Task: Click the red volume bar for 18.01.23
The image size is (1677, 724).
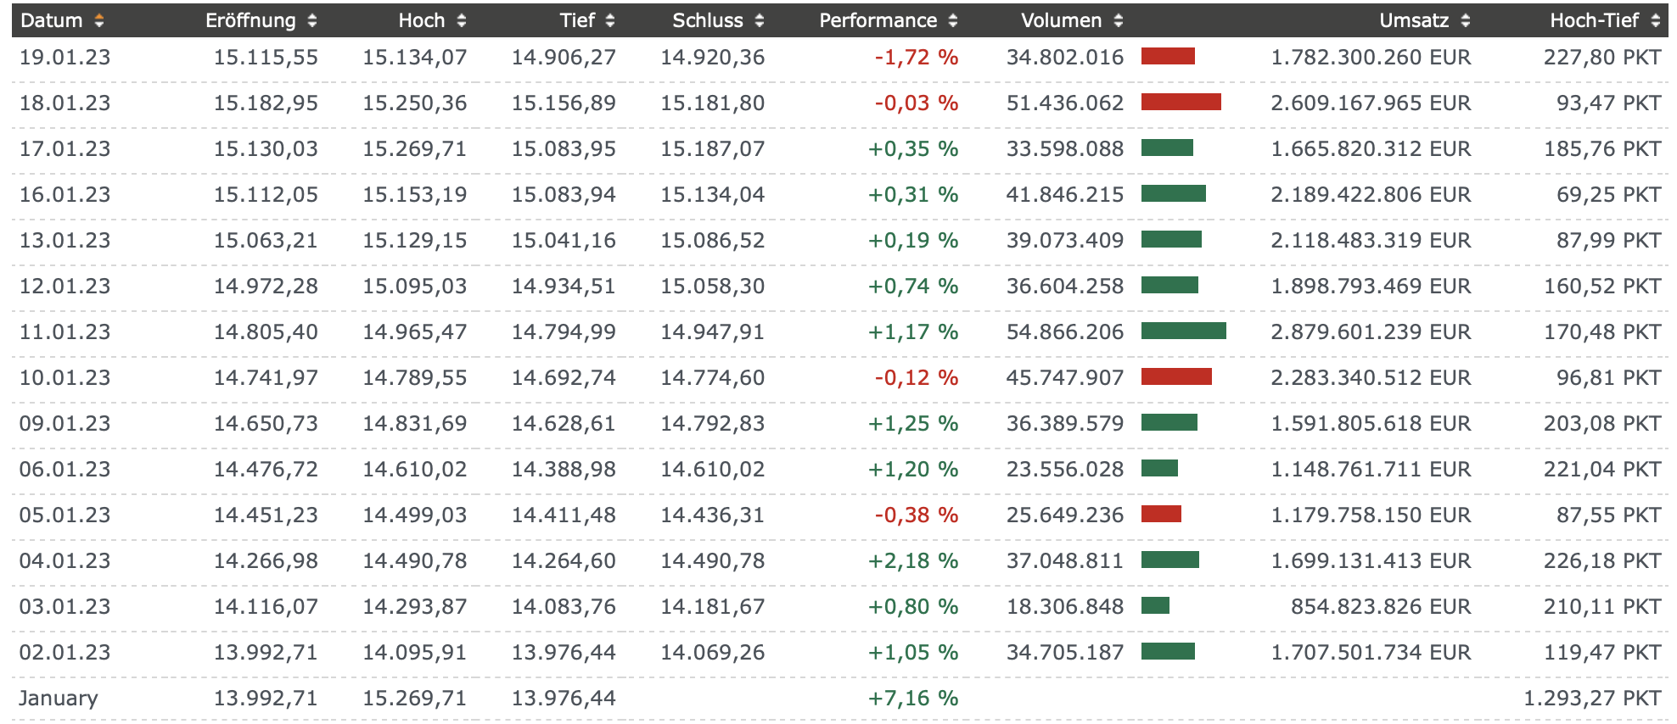Action: tap(1181, 103)
